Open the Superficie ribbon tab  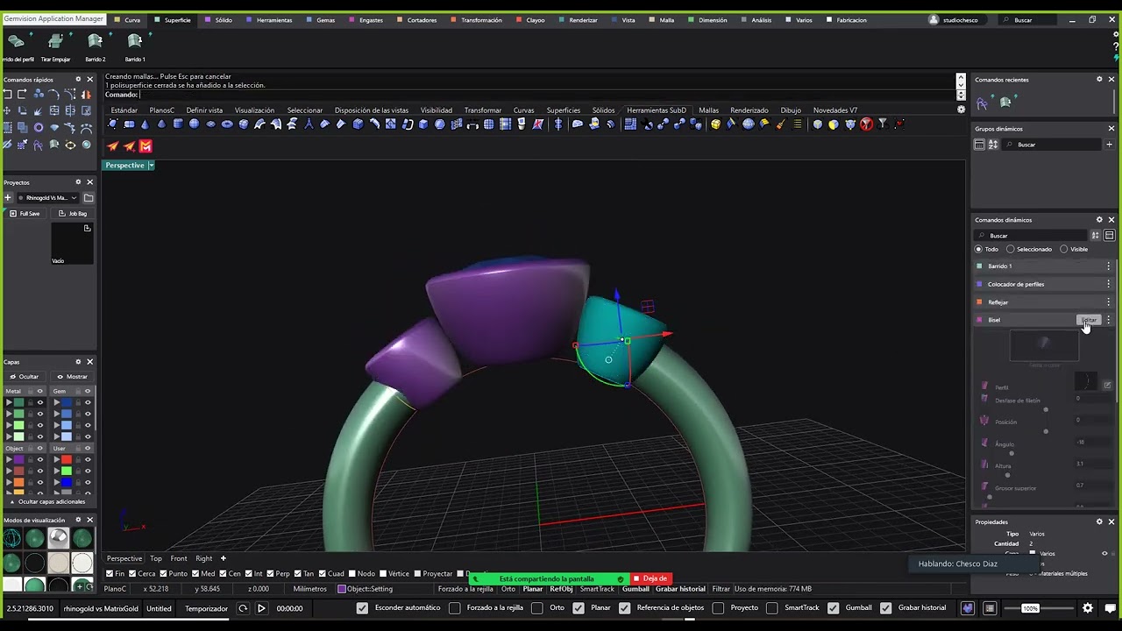click(x=172, y=19)
